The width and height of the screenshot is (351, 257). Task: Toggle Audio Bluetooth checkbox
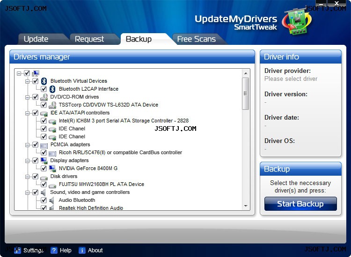pos(44,200)
